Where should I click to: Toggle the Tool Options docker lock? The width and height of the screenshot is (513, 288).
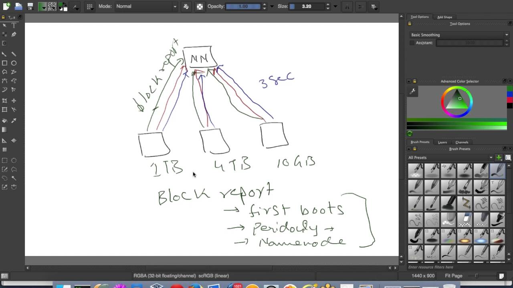click(x=410, y=24)
